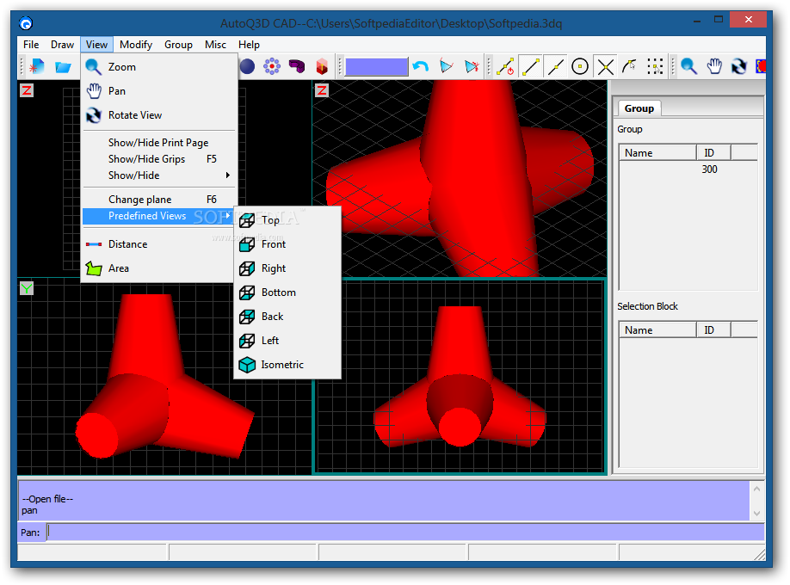Toggle endpoint snap line icon
This screenshot has height=585, width=790.
530,66
